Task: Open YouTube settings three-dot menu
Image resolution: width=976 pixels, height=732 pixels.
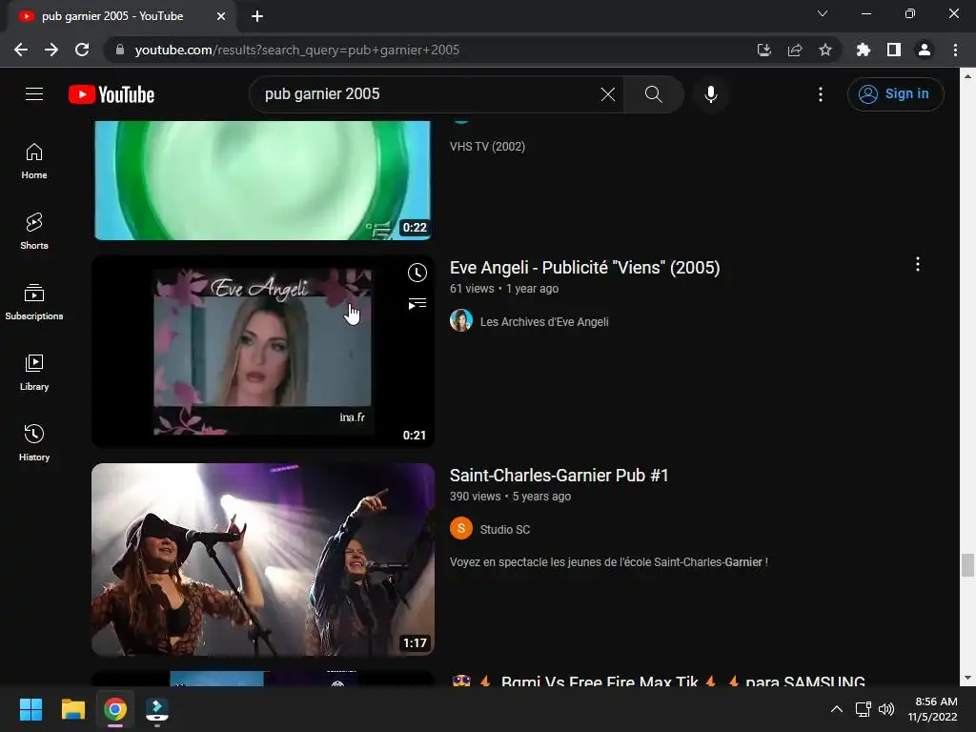Action: pyautogui.click(x=820, y=94)
